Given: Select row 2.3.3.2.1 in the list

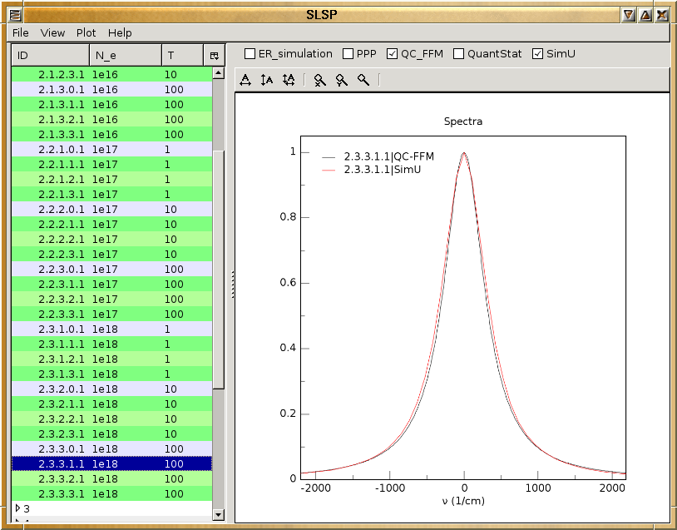Looking at the screenshot, I should 61,479.
